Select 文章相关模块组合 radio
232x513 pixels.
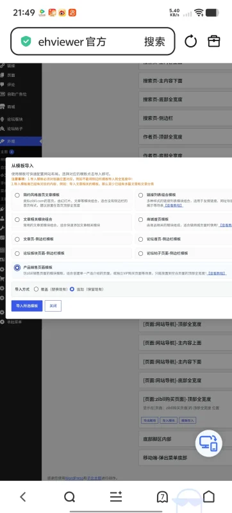(x=17, y=219)
